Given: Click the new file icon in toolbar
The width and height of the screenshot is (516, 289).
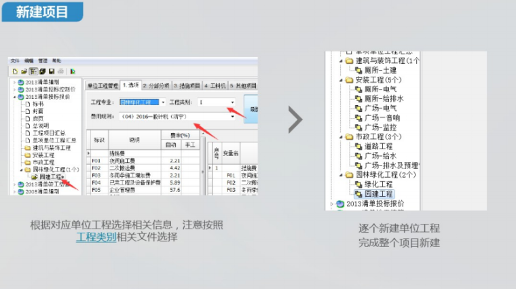Looking at the screenshot, I should coord(14,71).
